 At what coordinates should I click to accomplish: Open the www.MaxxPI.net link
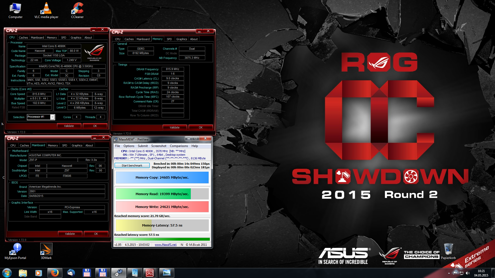[x=166, y=245]
